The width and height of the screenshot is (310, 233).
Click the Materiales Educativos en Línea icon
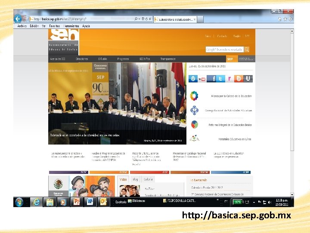click(x=194, y=139)
